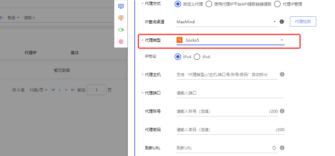Click the 代理端口 input field

(x=230, y=93)
